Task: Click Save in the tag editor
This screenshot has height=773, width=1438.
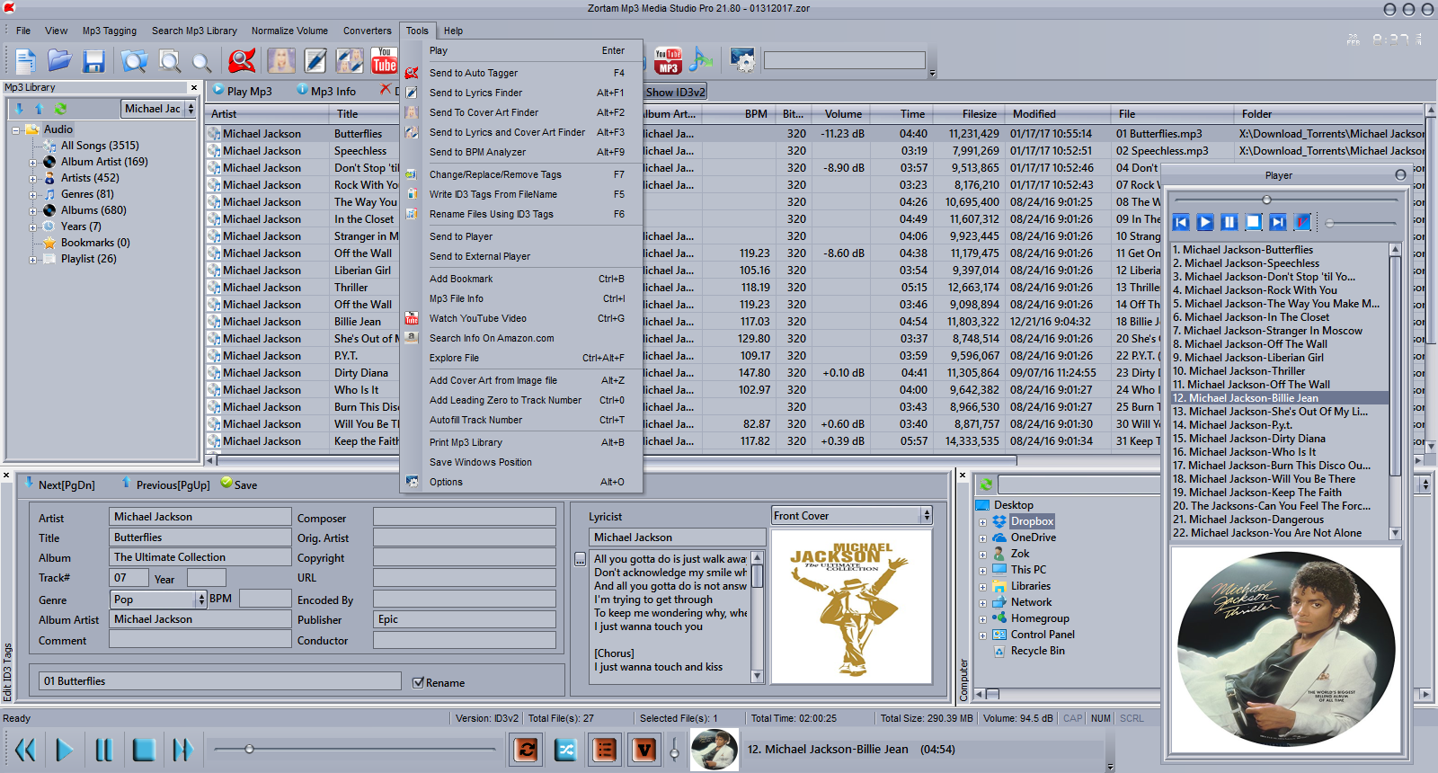Action: tap(239, 484)
